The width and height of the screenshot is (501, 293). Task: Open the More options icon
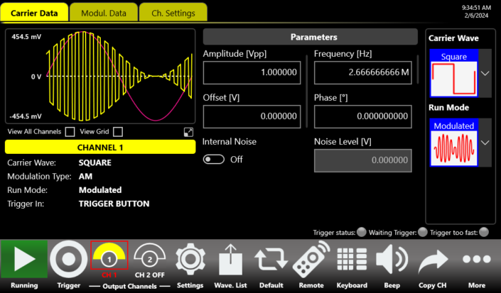tap(477, 259)
